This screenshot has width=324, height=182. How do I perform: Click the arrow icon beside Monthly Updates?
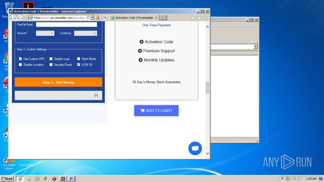[x=140, y=60]
